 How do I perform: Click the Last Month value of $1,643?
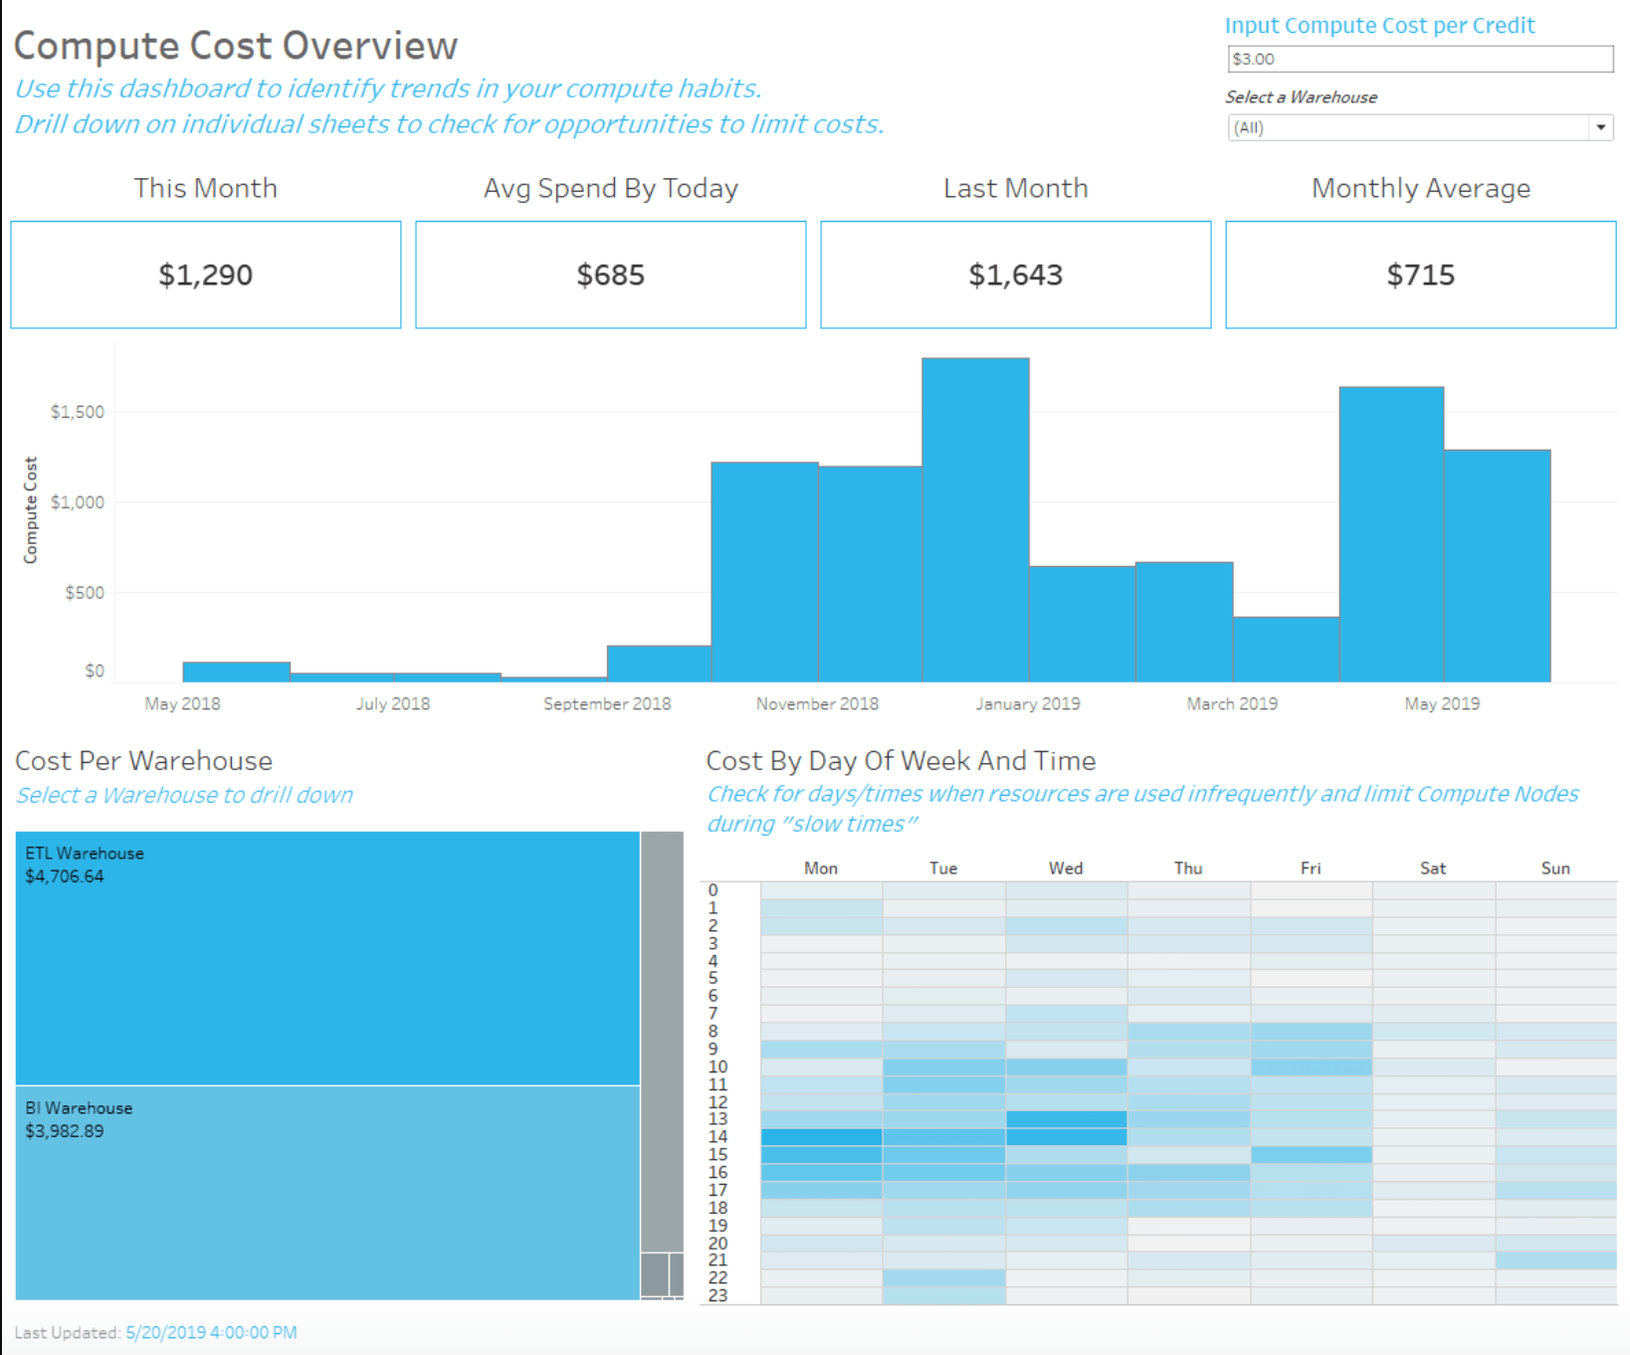tap(1015, 275)
